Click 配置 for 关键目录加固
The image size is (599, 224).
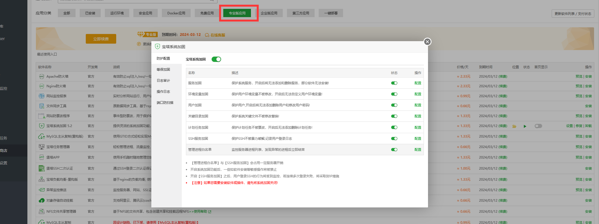pyautogui.click(x=418, y=116)
